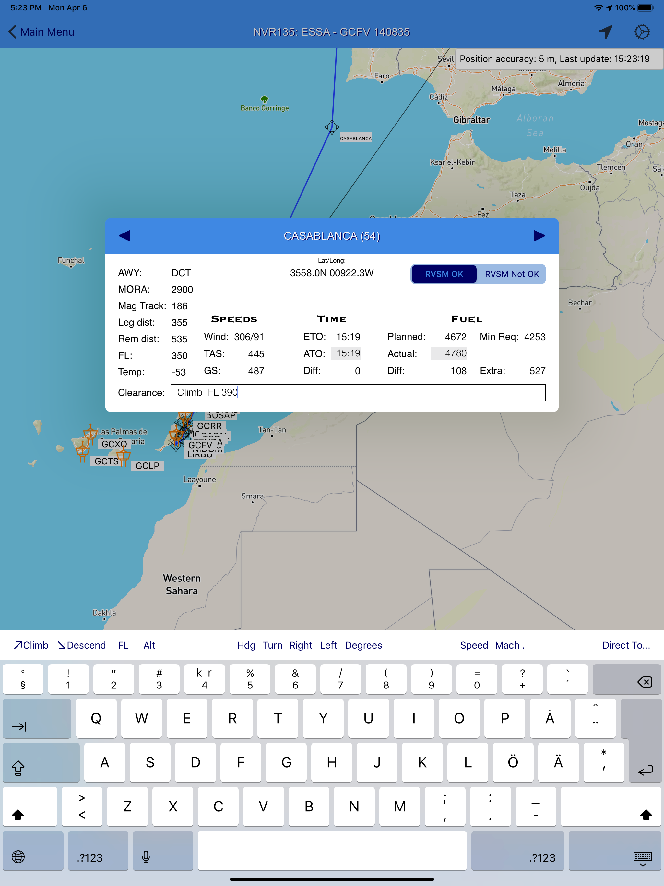Select RVSM OK option

pos(444,274)
